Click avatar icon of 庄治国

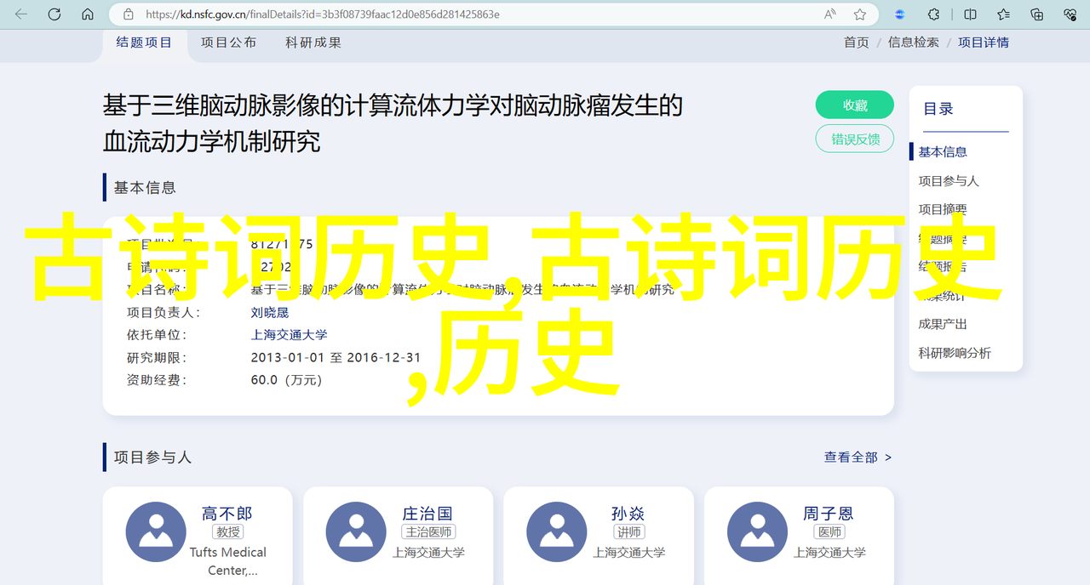(356, 532)
